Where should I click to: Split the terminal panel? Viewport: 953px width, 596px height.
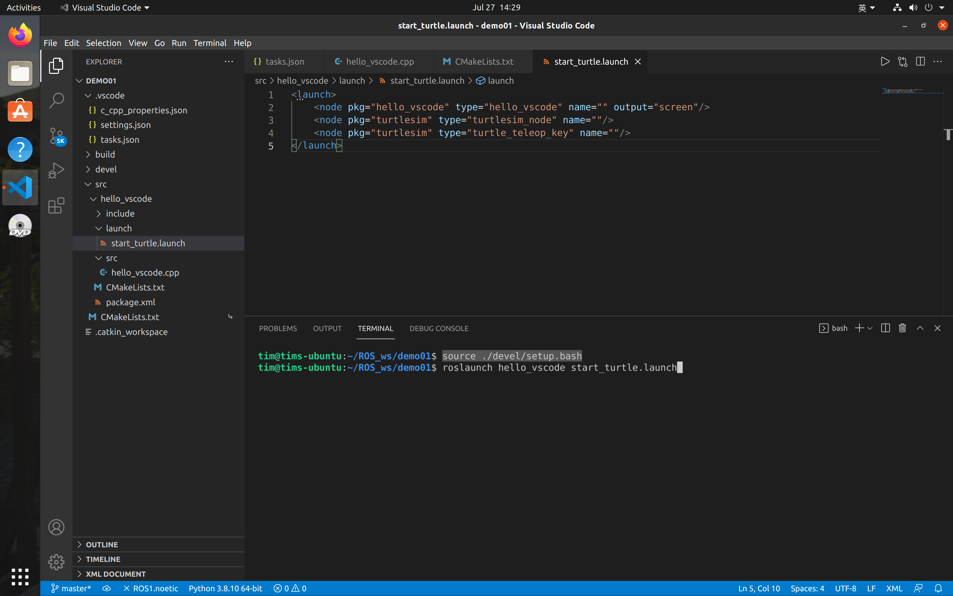tap(885, 328)
